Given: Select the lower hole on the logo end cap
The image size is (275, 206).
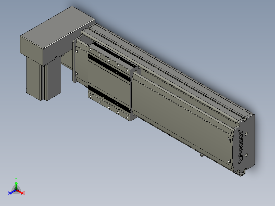Looking at the screenshot, I should point(246,155).
